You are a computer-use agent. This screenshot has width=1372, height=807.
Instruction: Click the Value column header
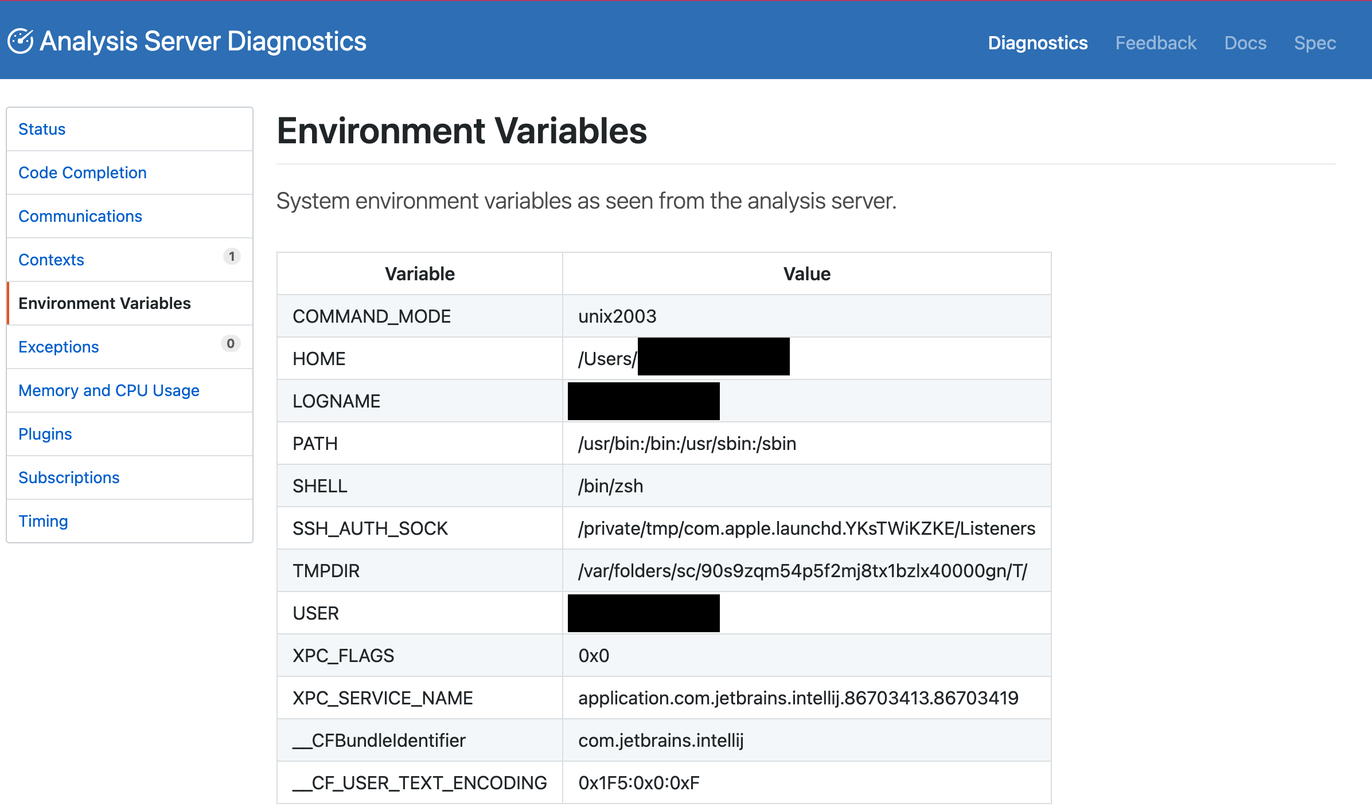pyautogui.click(x=806, y=273)
